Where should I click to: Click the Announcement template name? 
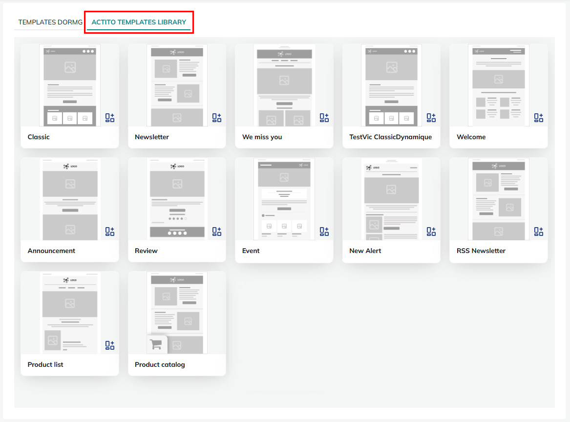pos(51,251)
